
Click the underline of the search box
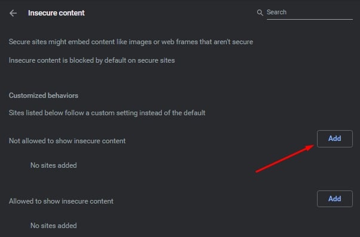pos(309,19)
